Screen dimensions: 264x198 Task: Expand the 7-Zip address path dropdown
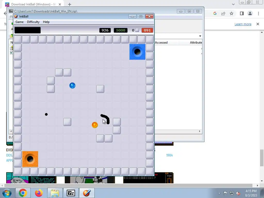(200, 36)
